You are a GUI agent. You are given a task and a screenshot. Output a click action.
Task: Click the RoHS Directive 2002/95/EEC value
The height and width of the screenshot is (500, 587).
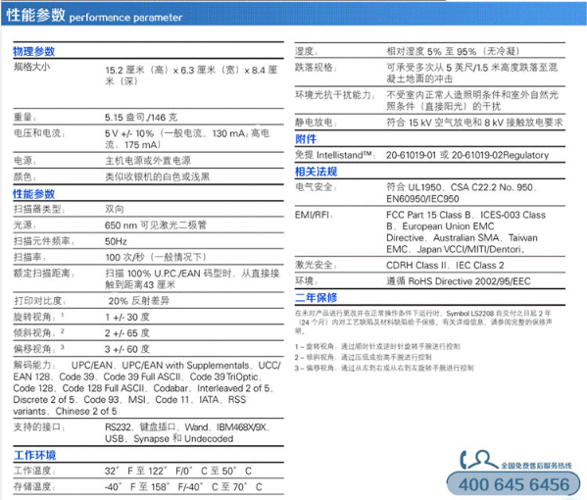459,281
